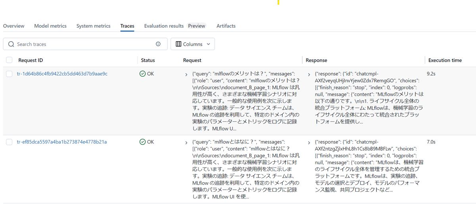Click OK status icon for tr-1d64b86c trace
This screenshot has width=476, height=204.
click(x=143, y=74)
